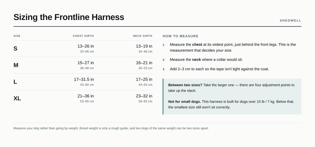Click chest girth value '38–68 cm'
This screenshot has width=315, height=147.
point(87,68)
